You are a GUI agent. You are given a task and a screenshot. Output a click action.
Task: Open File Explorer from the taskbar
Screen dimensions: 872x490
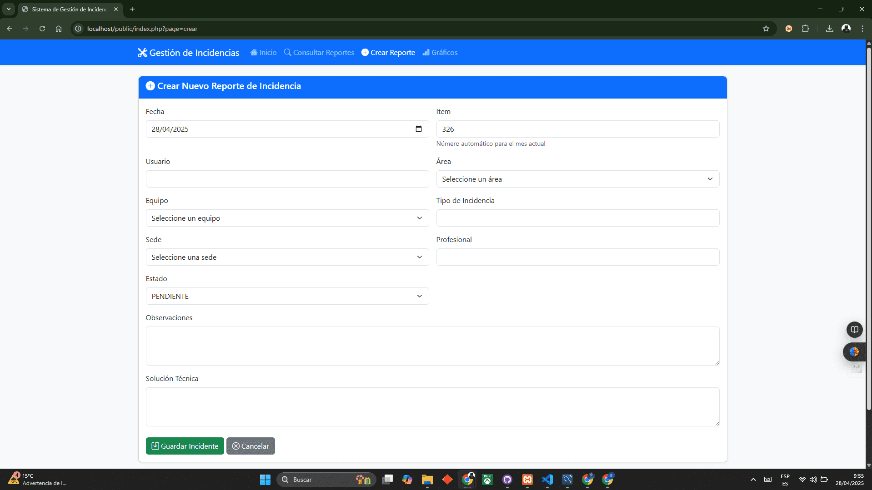pos(427,480)
